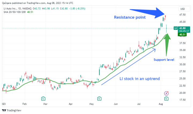Select the SMA 20/50/100/200 indicator legend

pyautogui.click(x=15, y=12)
